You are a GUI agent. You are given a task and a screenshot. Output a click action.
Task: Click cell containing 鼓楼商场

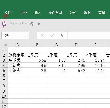coord(18,55)
